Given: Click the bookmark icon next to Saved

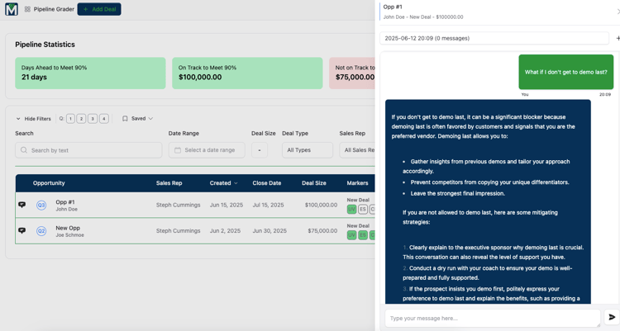Looking at the screenshot, I should 125,119.
